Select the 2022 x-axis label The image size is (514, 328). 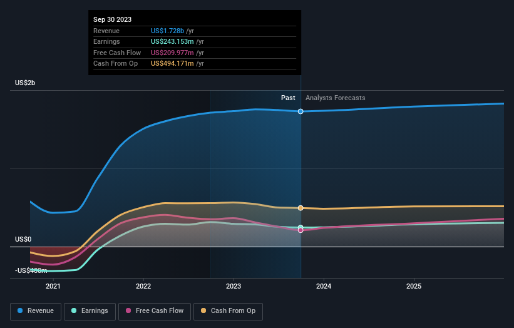pyautogui.click(x=143, y=286)
